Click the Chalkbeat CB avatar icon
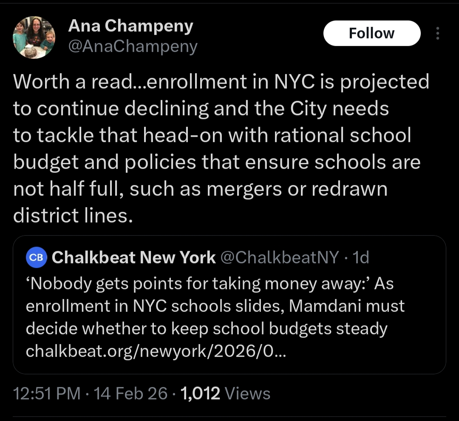 click(x=37, y=257)
